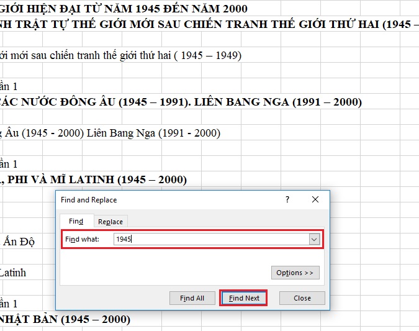Select cell text 'GIỚI HIỆN ĐẠI TỪ NĂM 1945 ĐẾN NĂM 2000'
The image size is (419, 331).
coord(124,9)
